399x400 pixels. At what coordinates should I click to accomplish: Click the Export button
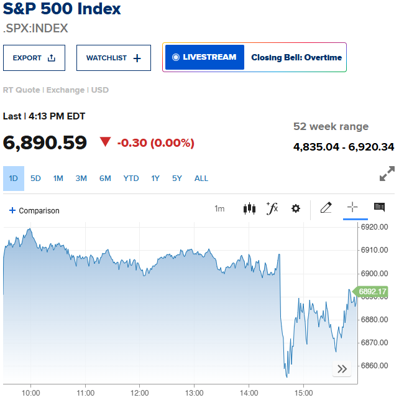tap(34, 58)
